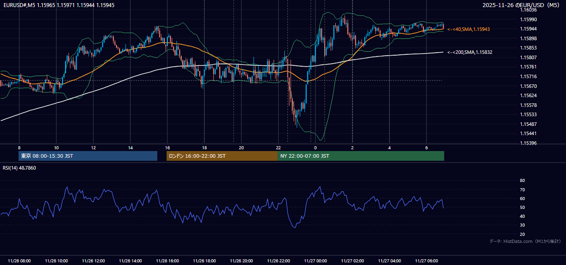This screenshot has width=566, height=265.
Task: Click the bottom time label 11/26 10:00
Action: click(56, 261)
